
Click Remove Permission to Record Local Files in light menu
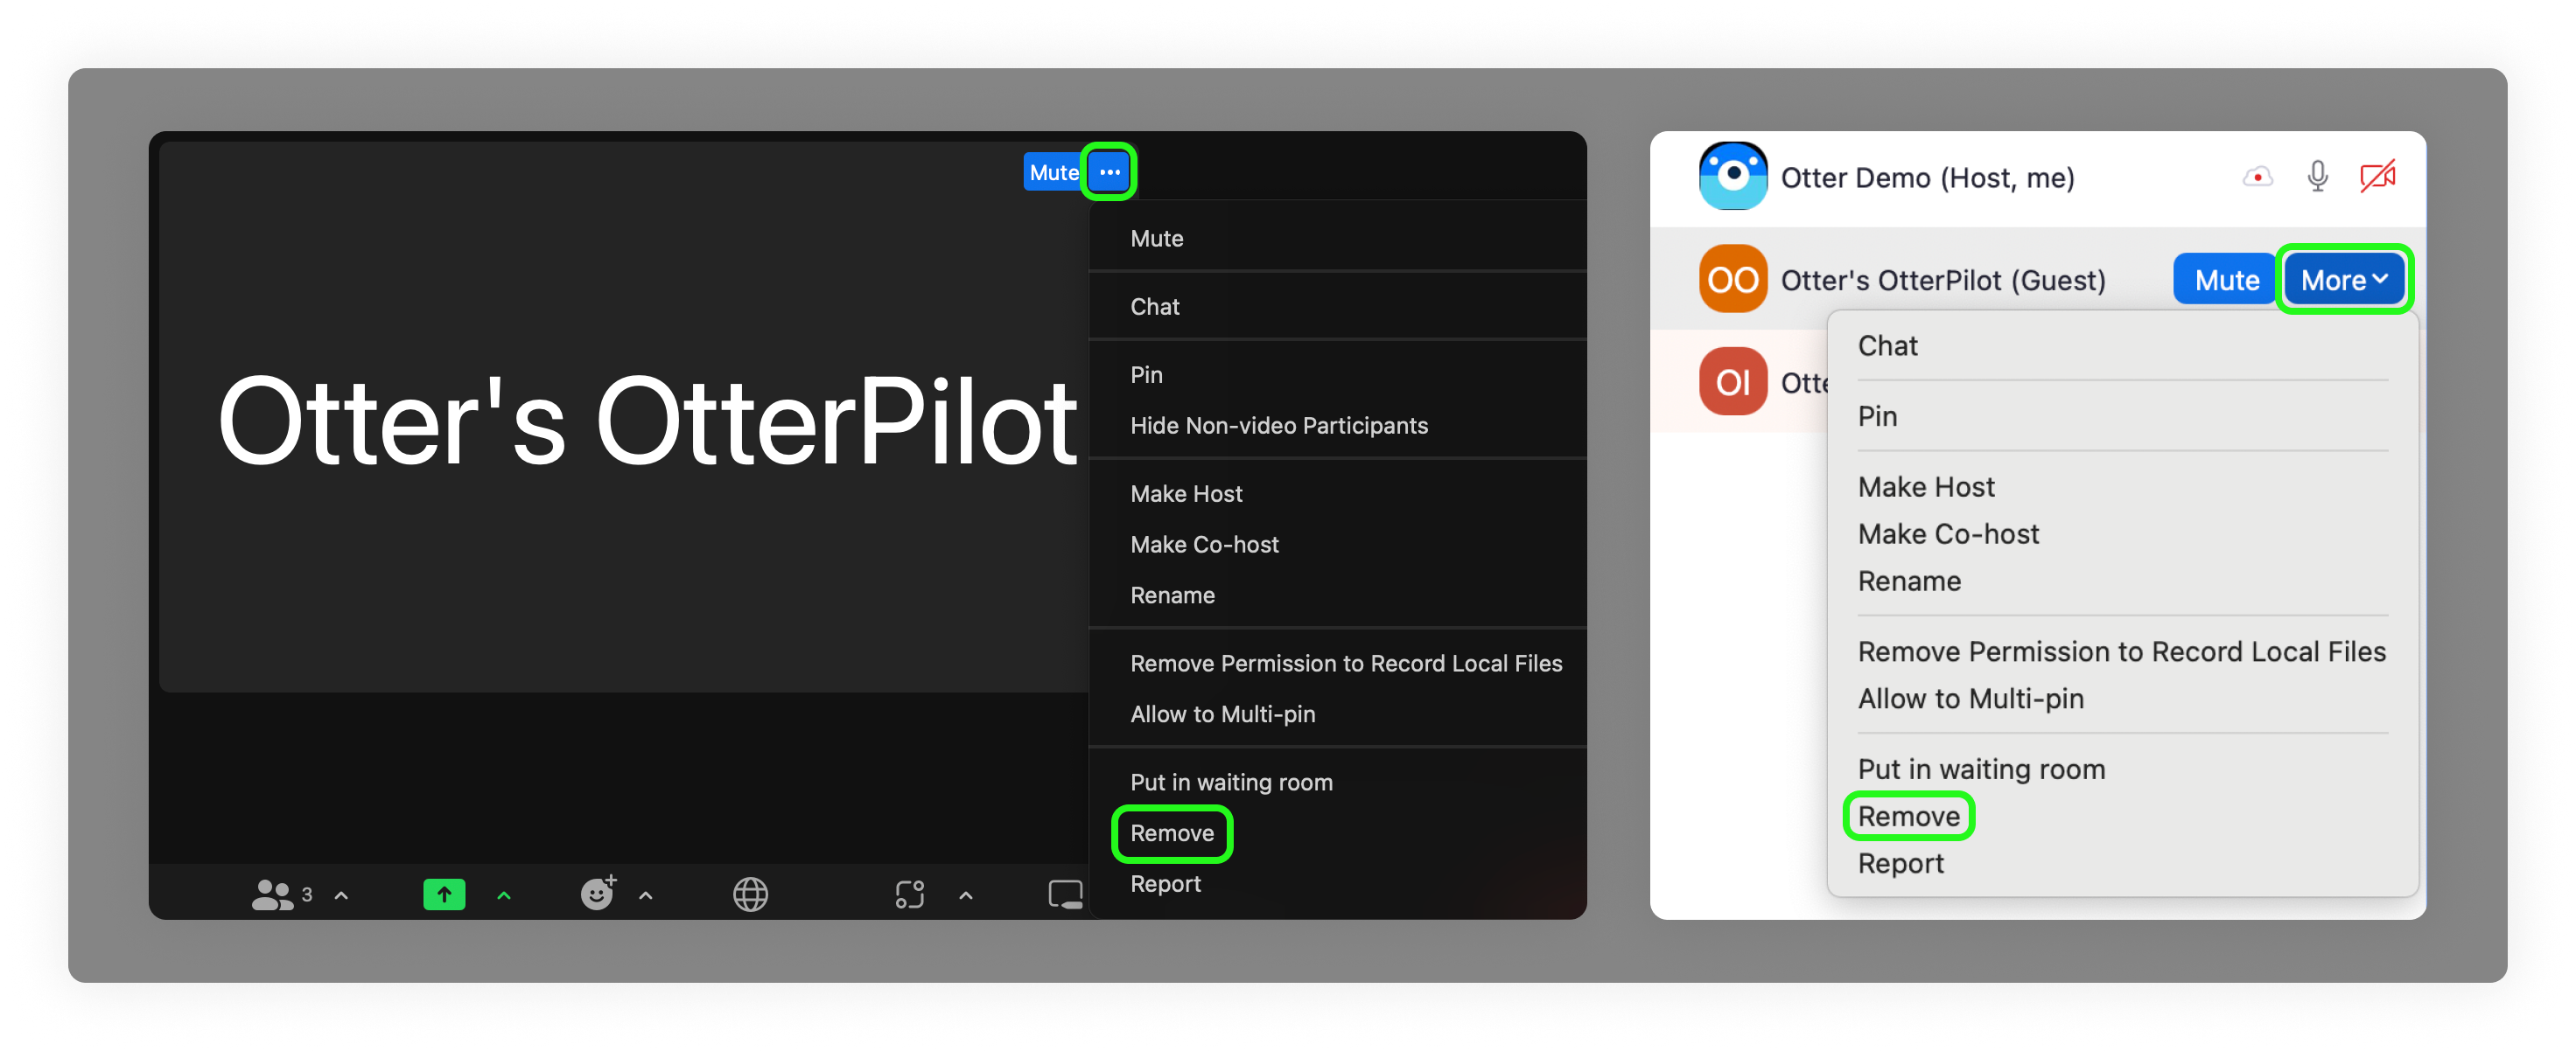[x=2121, y=651]
